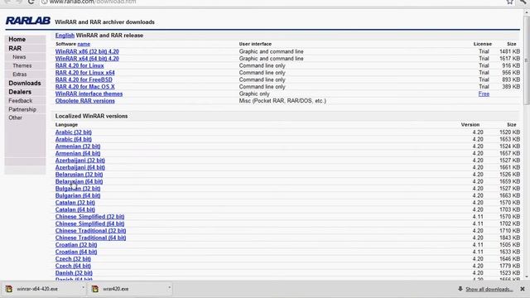The height and width of the screenshot is (298, 530).
Task: Download Bulgarian (32 bit) version
Action: (78, 189)
